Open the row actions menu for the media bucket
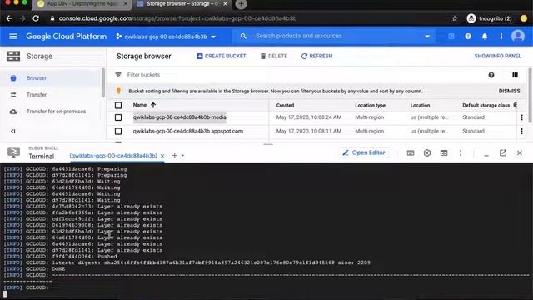 click(x=521, y=117)
